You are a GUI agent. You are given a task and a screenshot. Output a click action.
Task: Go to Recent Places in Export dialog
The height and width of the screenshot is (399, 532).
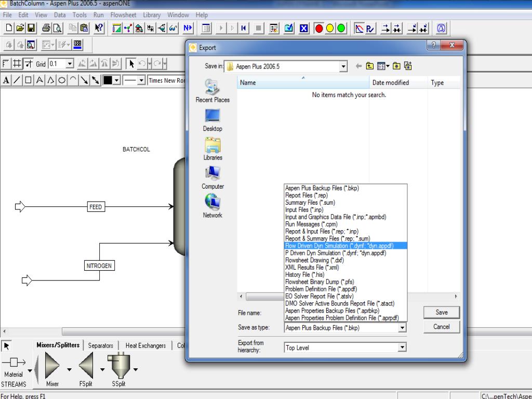click(x=212, y=91)
